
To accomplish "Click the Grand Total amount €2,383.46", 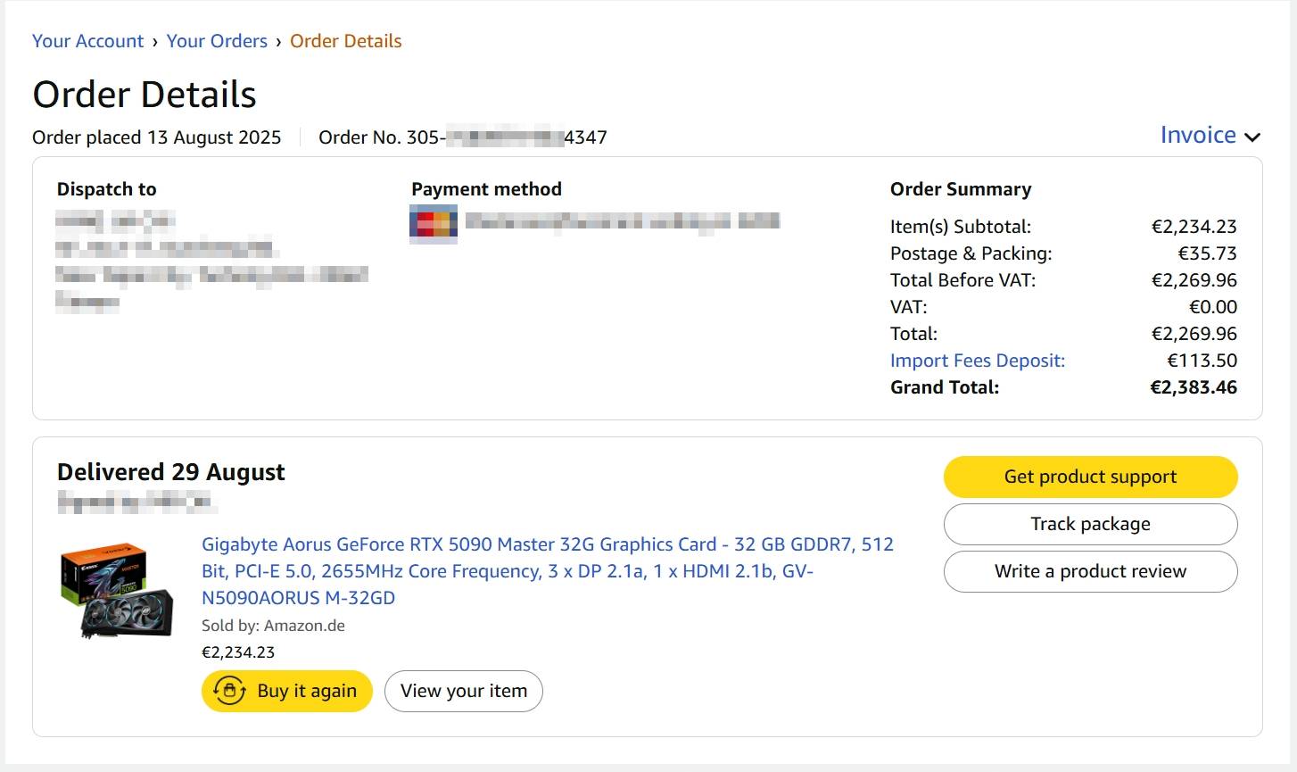I will [1193, 387].
